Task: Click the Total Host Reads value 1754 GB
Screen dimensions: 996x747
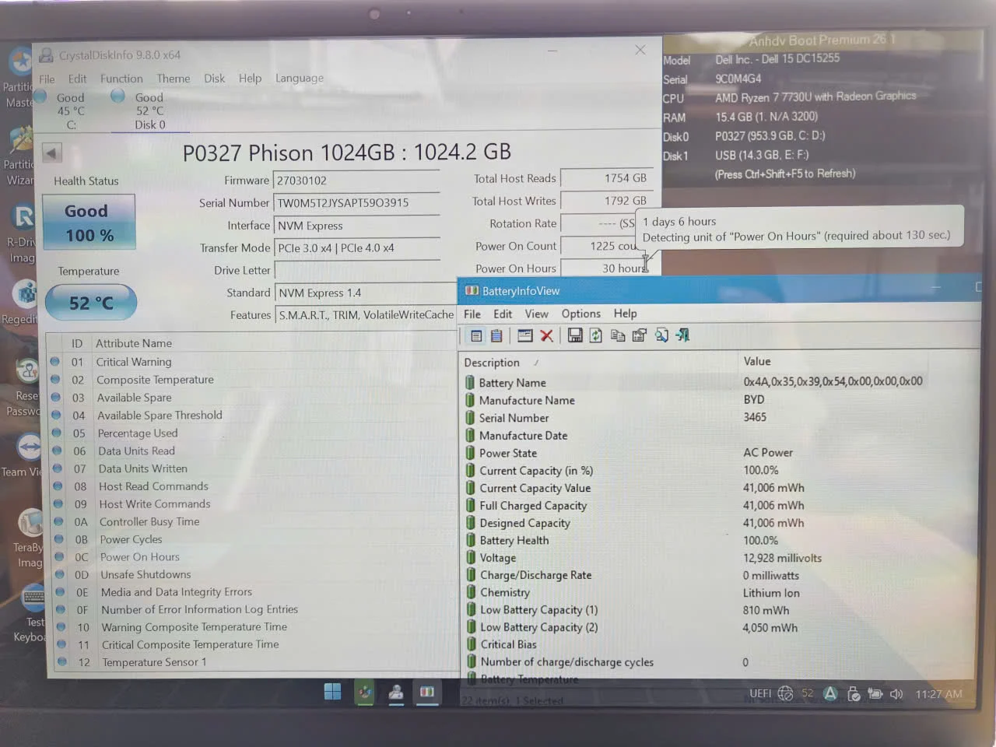Action: click(605, 178)
